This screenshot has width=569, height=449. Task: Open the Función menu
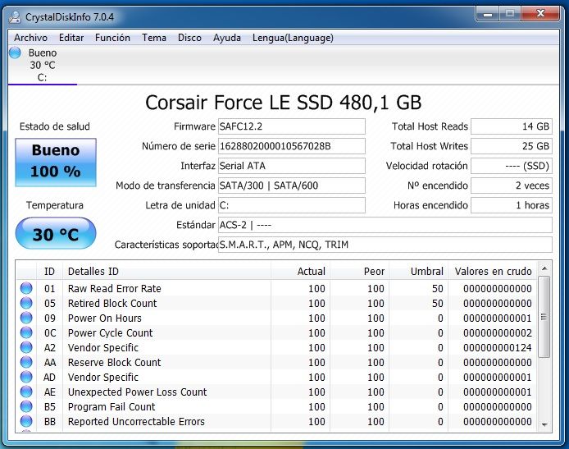112,38
